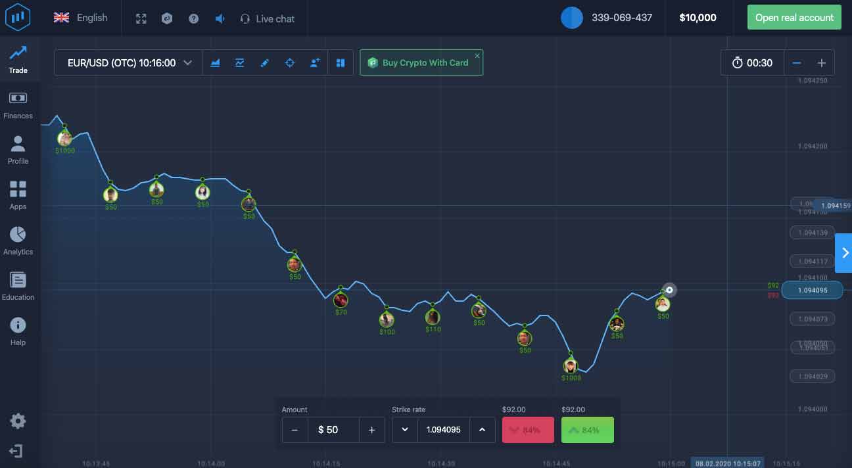
Task: Switch to the Trade section
Action: click(18, 58)
